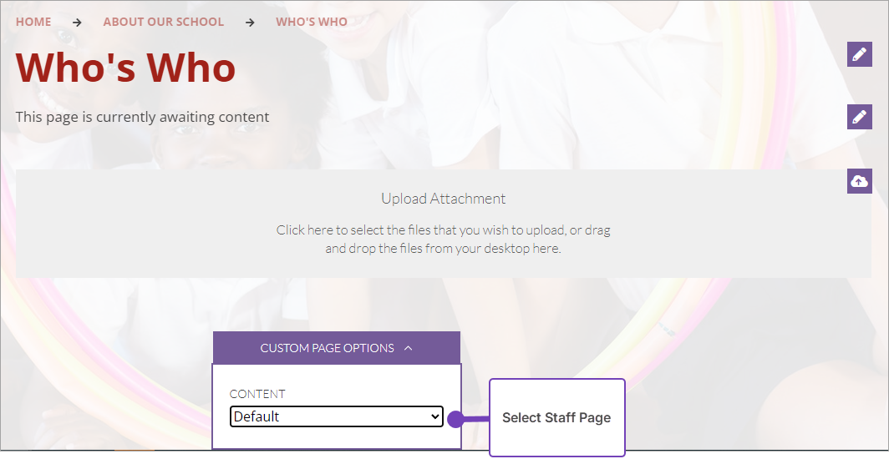
Task: Click the 'Click here to select the files' text
Action: pos(444,230)
